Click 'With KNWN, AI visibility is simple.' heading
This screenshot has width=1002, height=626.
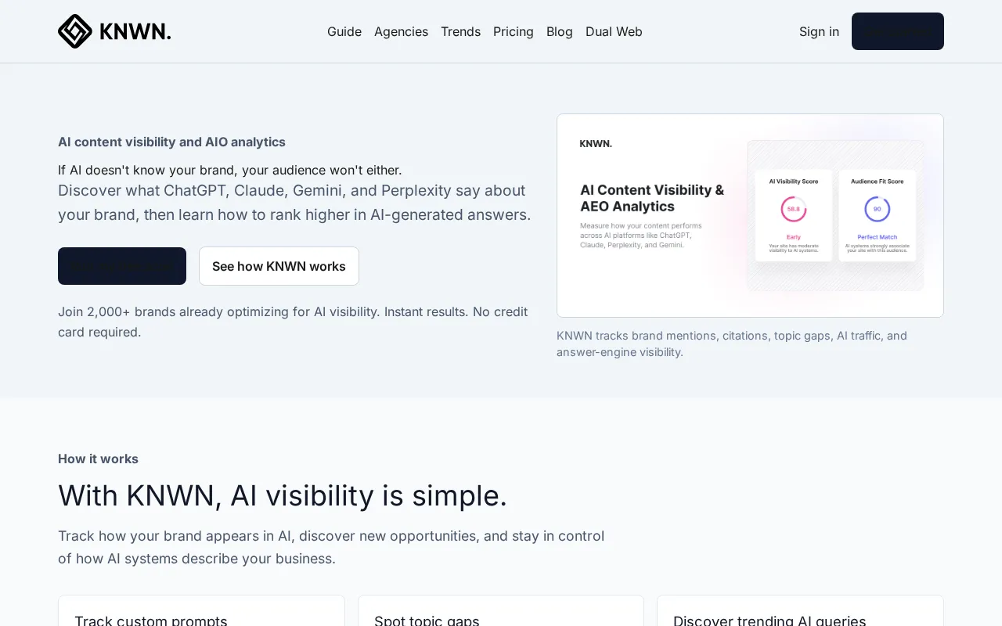pyautogui.click(x=283, y=495)
